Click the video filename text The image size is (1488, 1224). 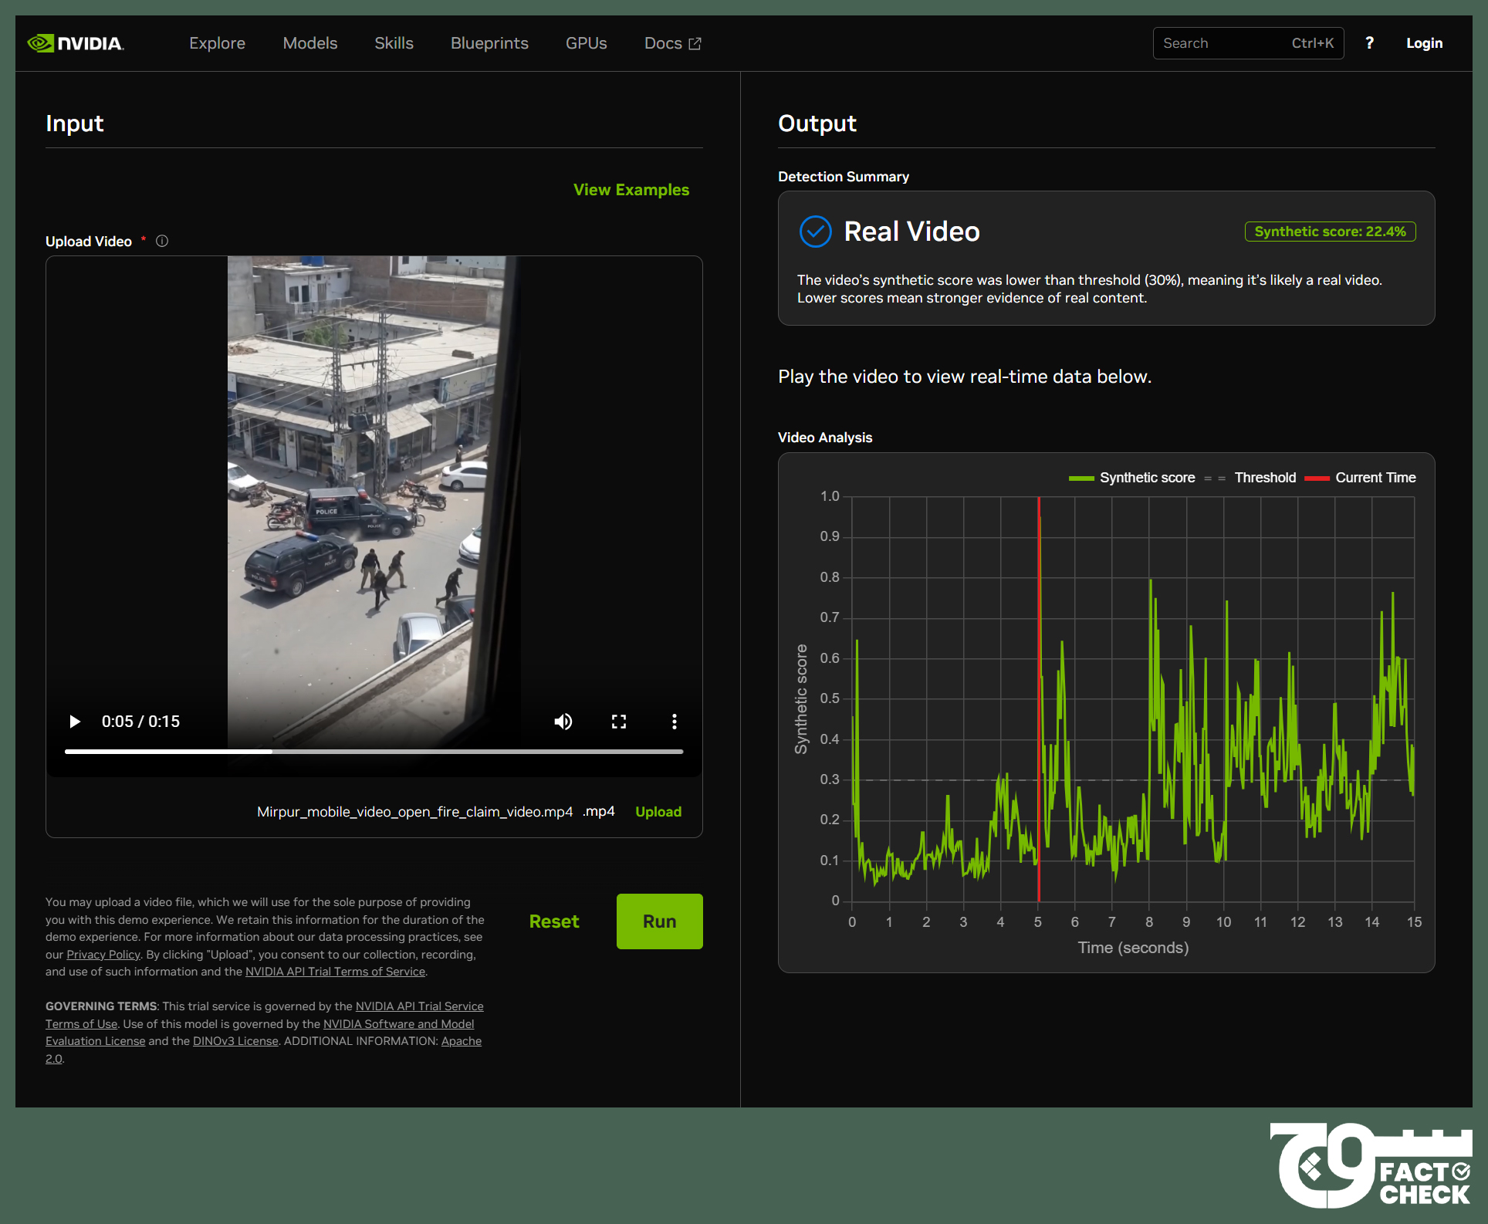coord(415,812)
